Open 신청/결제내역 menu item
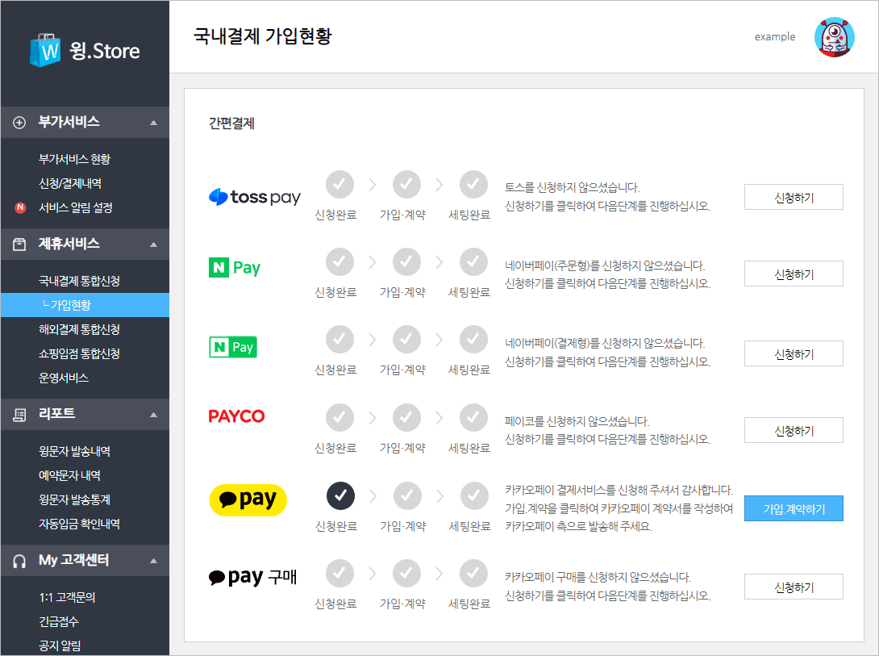 point(70,183)
